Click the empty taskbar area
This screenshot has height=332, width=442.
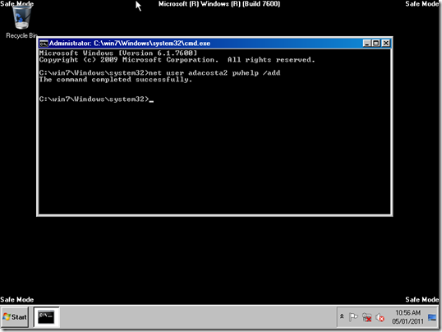197,317
